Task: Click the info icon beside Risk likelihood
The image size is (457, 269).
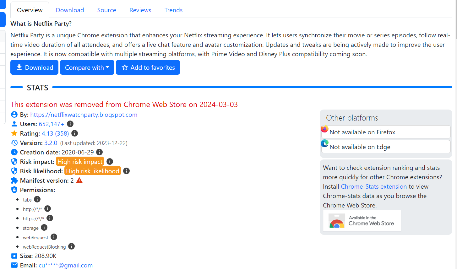Action: (127, 171)
